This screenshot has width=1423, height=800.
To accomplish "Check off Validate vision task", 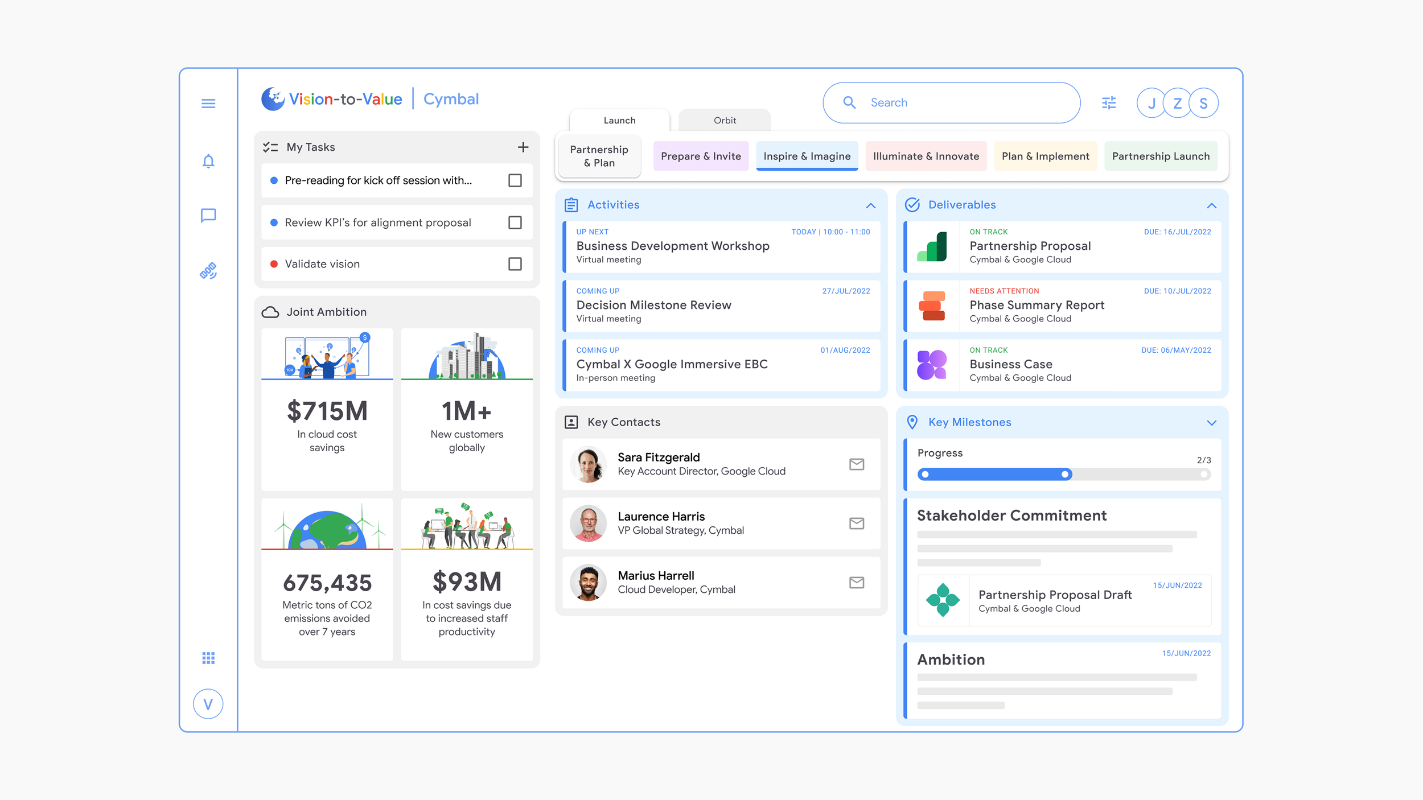I will tap(515, 264).
